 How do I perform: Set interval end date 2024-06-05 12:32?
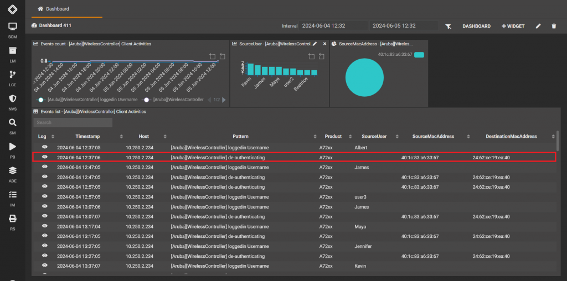404,26
